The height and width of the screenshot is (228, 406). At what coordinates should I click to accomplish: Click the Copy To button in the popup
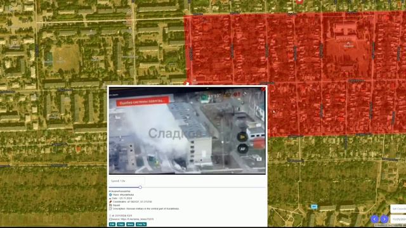click(x=141, y=224)
